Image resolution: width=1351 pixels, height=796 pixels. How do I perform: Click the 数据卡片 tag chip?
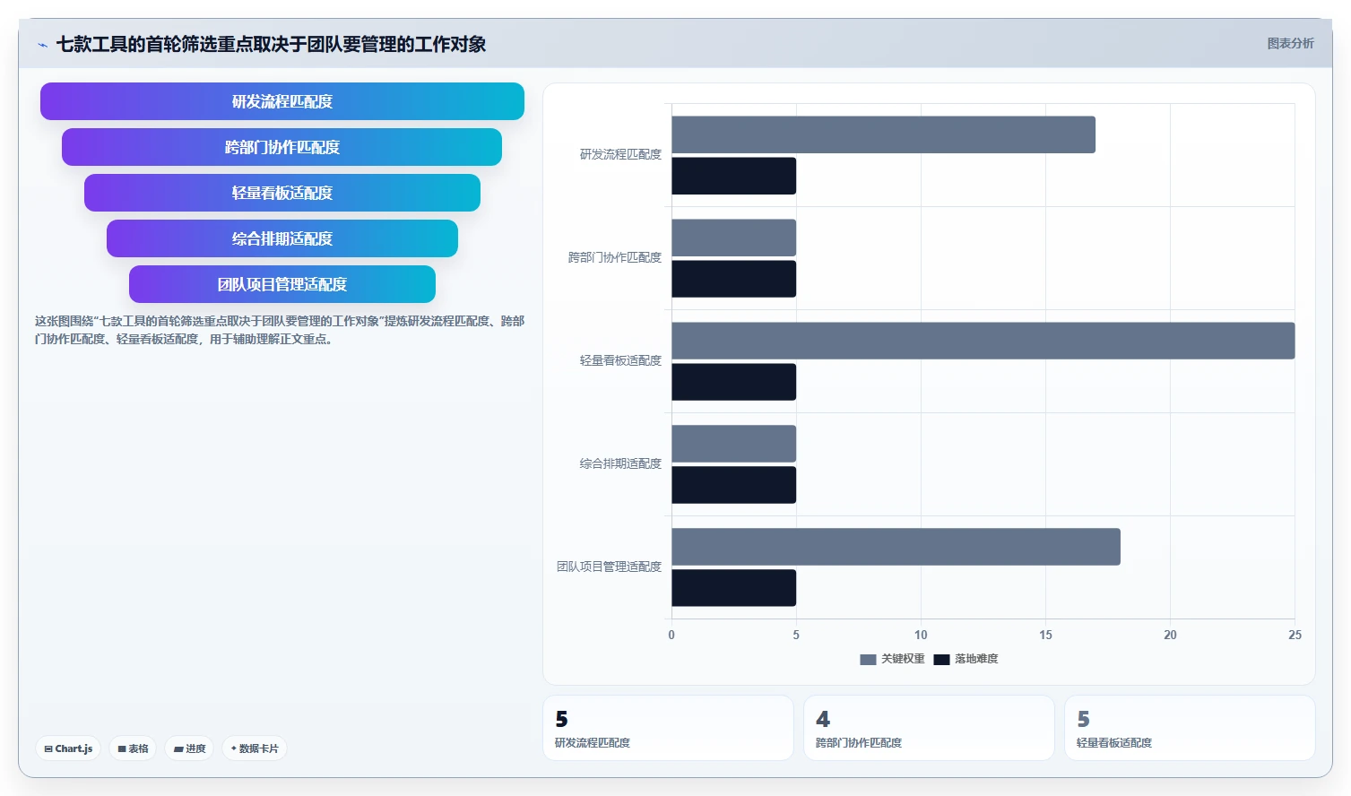coord(255,748)
